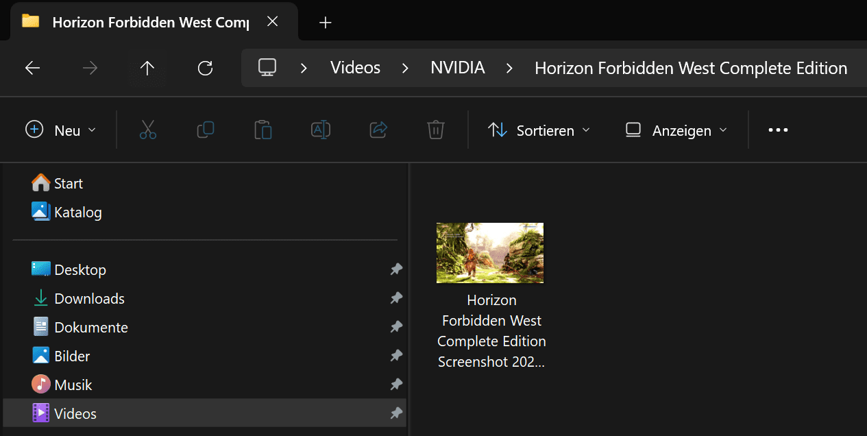Click the Delete trash can icon

coord(436,130)
